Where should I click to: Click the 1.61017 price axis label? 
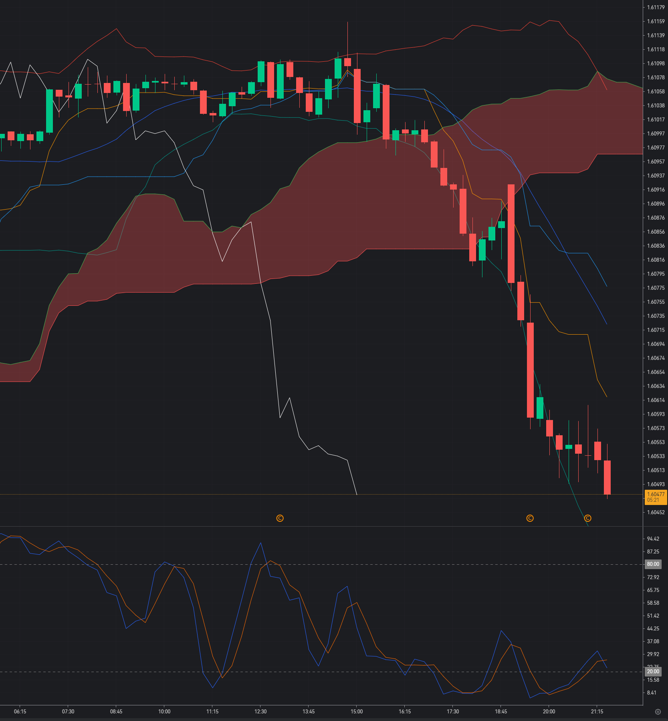[656, 119]
